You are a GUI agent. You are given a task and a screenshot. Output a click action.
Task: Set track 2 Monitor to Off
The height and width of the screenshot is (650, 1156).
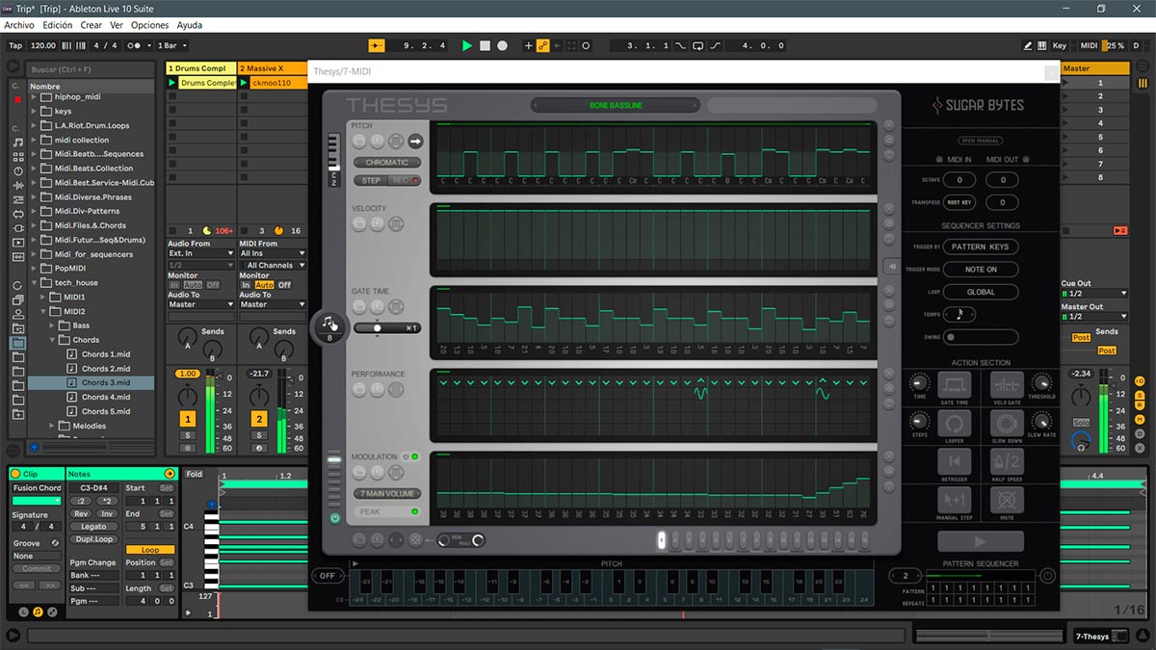tap(284, 285)
